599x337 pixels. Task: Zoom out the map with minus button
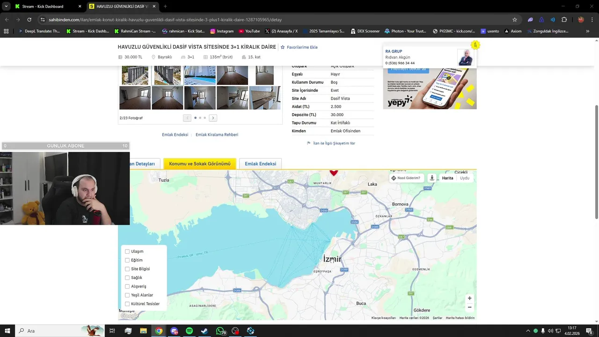pos(469,307)
